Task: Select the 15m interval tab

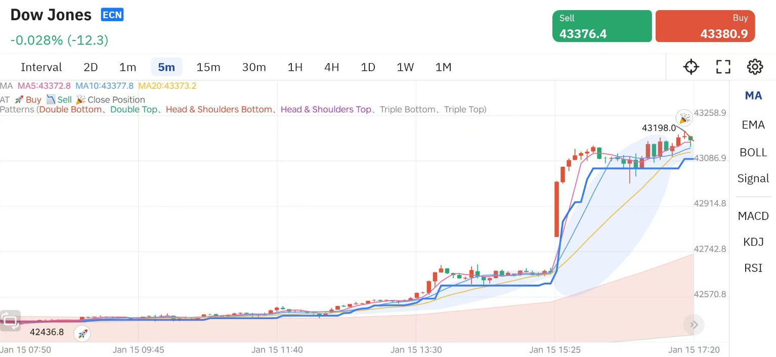Action: (x=208, y=67)
